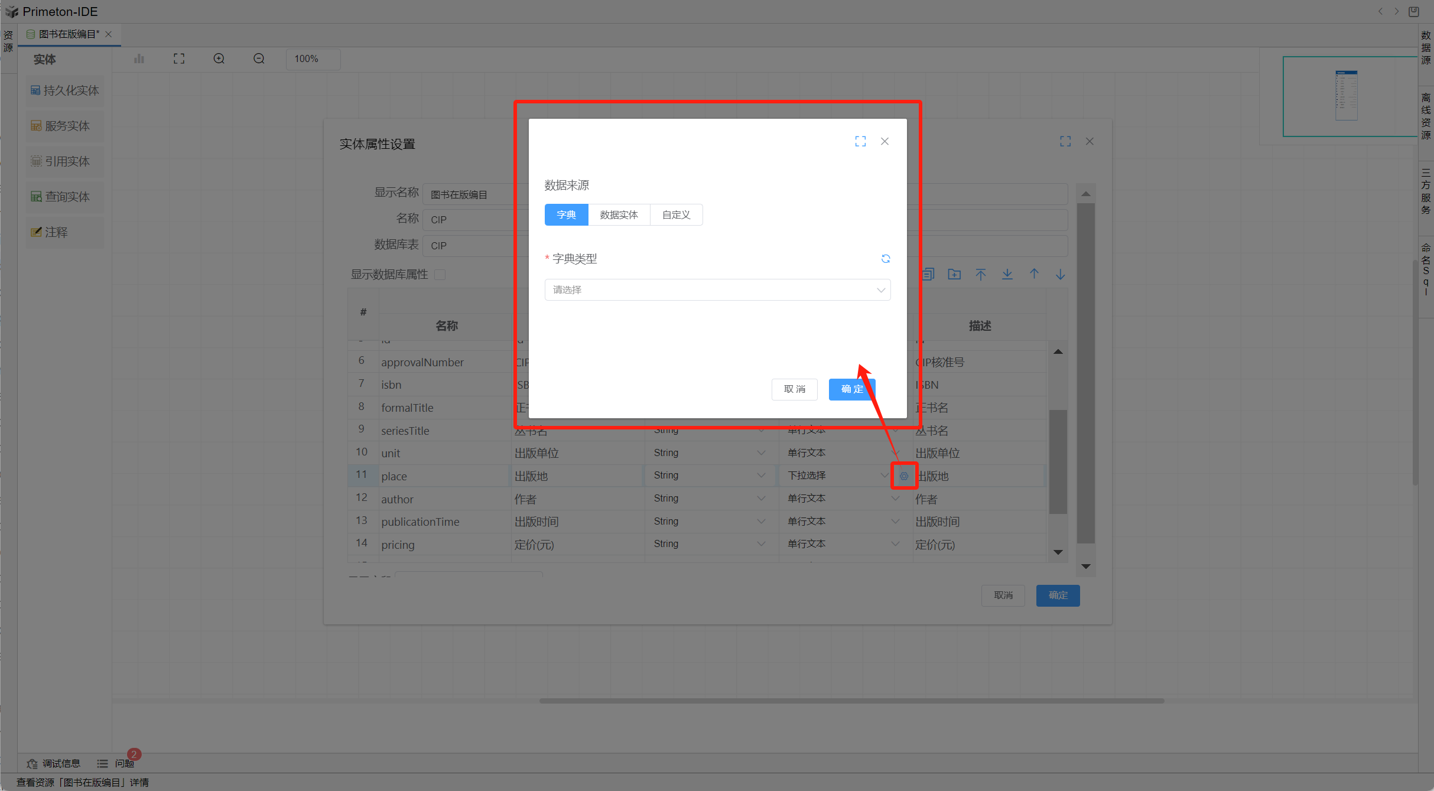Viewport: 1434px width, 791px height.
Task: Click the zoom in magnifier icon
Action: click(x=219, y=58)
